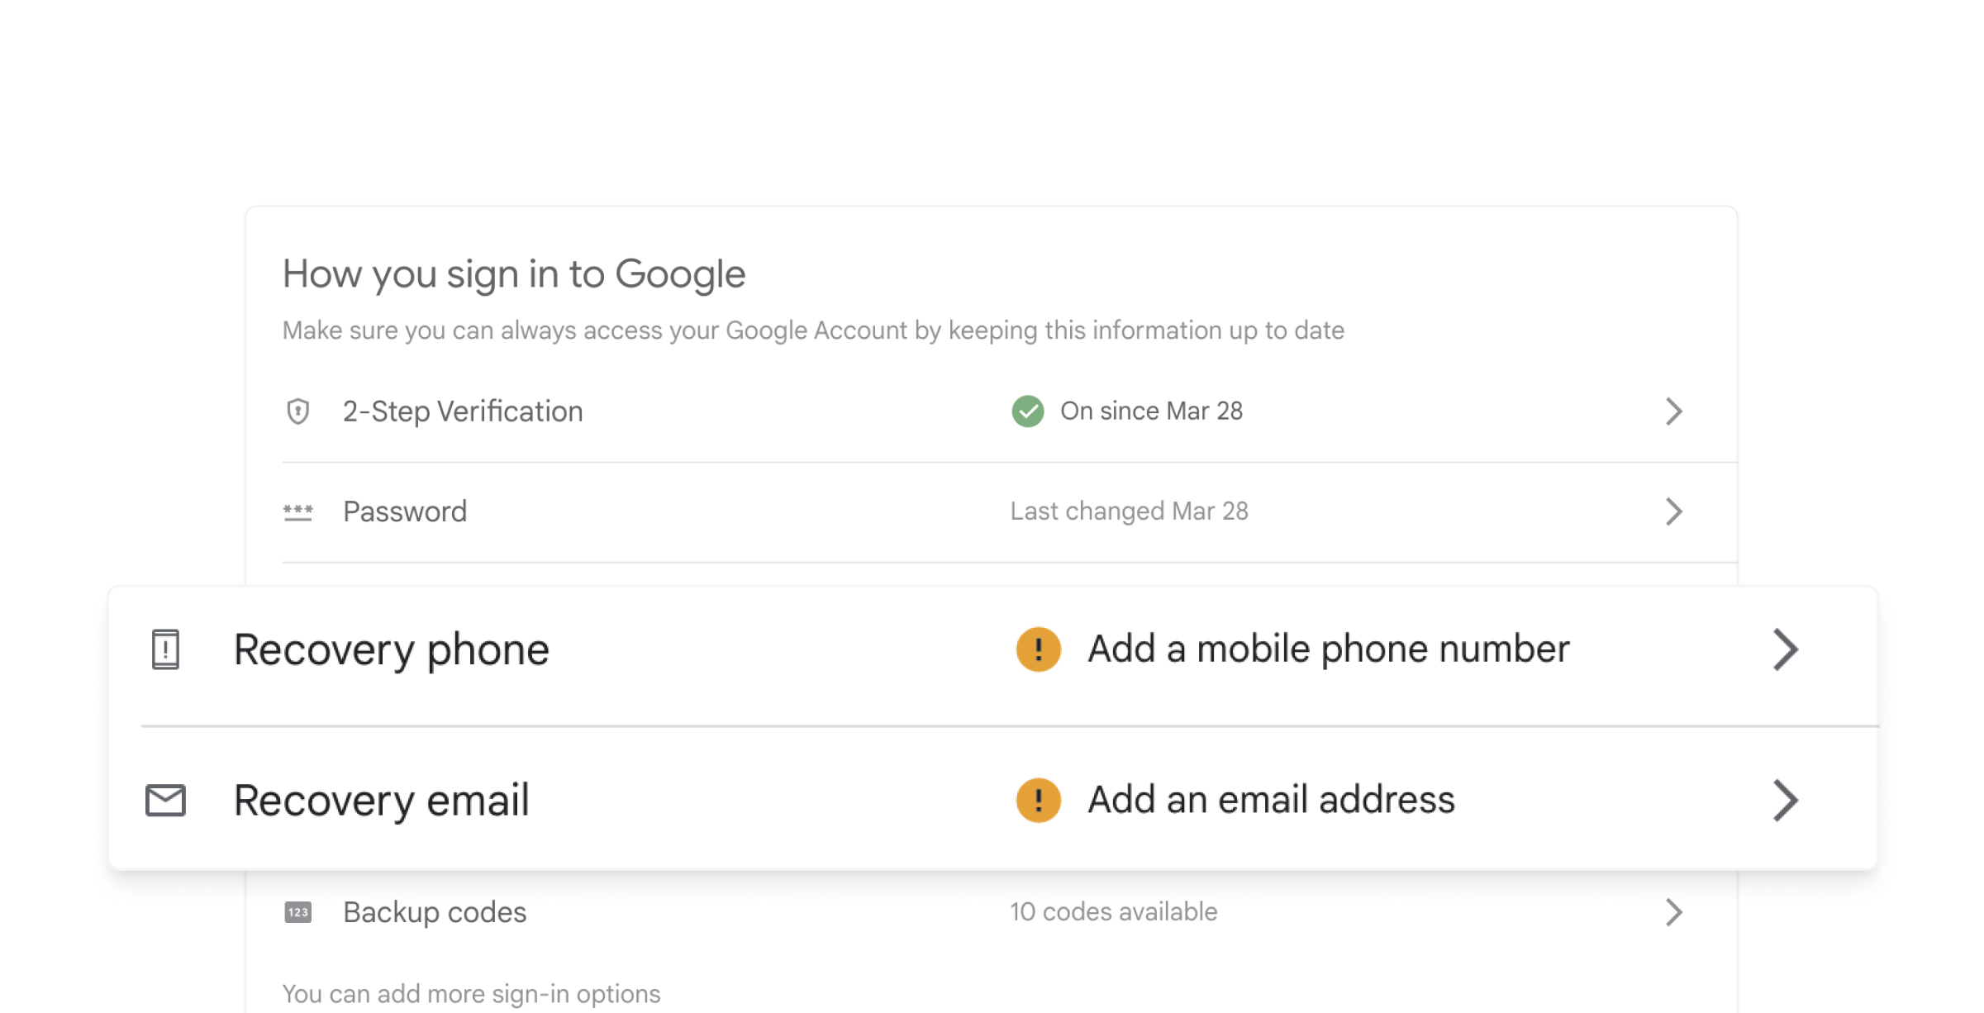Click the 2-Step Verification shield icon

pyautogui.click(x=297, y=411)
